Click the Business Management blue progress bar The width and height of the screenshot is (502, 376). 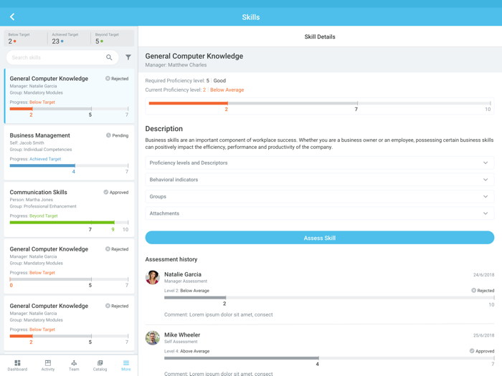click(x=42, y=165)
